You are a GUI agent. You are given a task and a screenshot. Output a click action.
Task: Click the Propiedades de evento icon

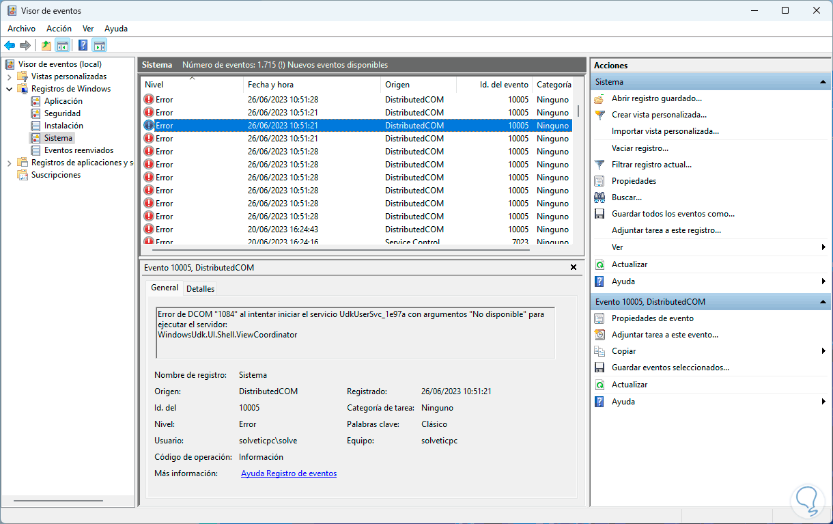coord(599,318)
